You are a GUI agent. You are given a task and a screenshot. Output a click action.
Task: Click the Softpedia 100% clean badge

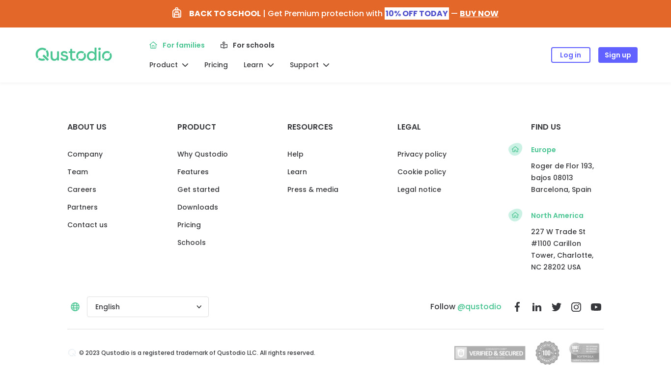coord(585,352)
